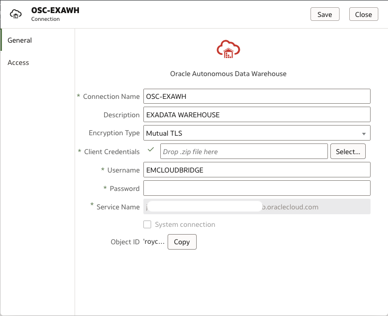Focus the Connection Name field
This screenshot has height=316, width=388.
(257, 96)
